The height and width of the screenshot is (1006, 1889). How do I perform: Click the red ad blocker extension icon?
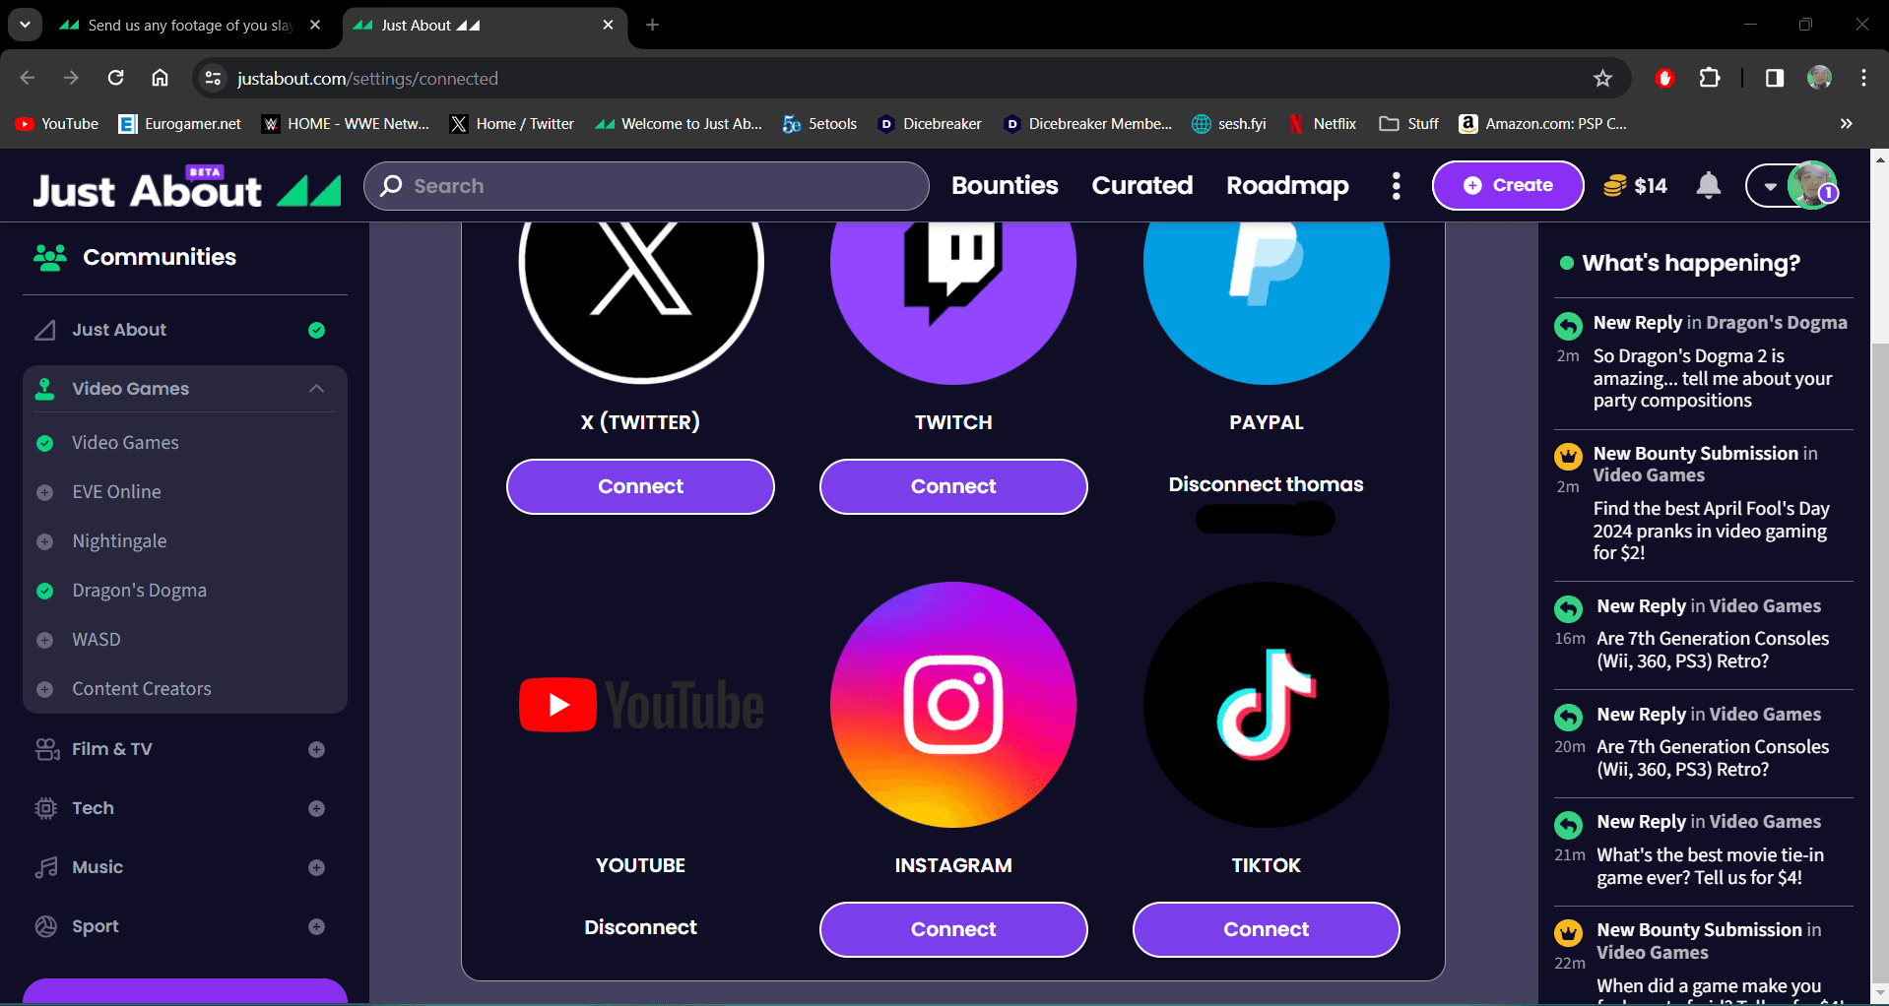(x=1665, y=78)
